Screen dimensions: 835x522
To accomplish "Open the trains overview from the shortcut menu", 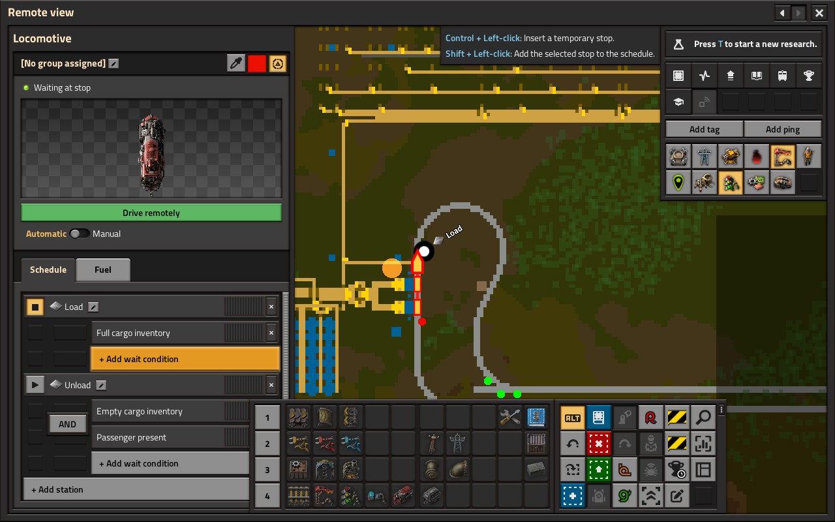I will [x=783, y=76].
